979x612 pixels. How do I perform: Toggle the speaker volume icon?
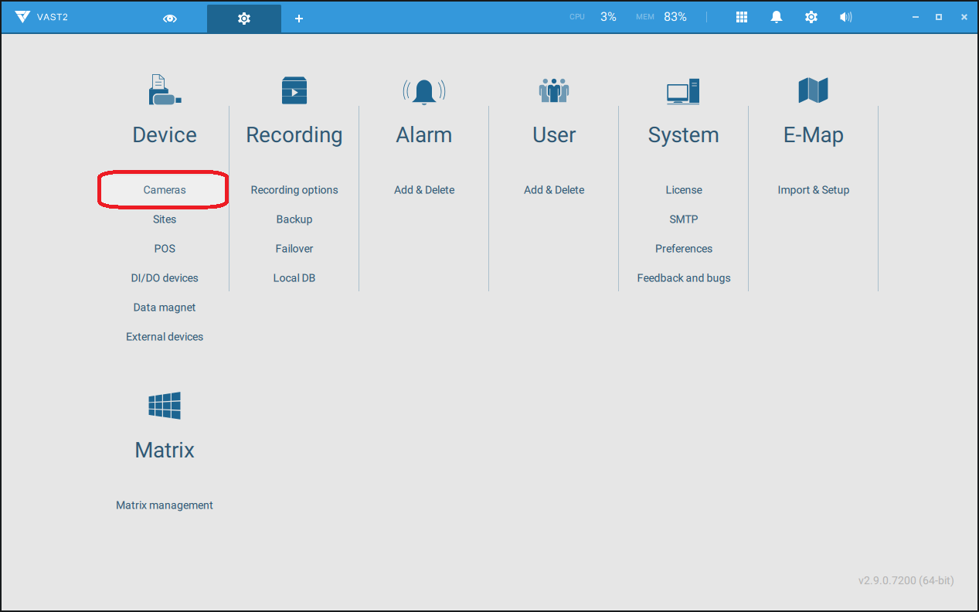point(846,17)
